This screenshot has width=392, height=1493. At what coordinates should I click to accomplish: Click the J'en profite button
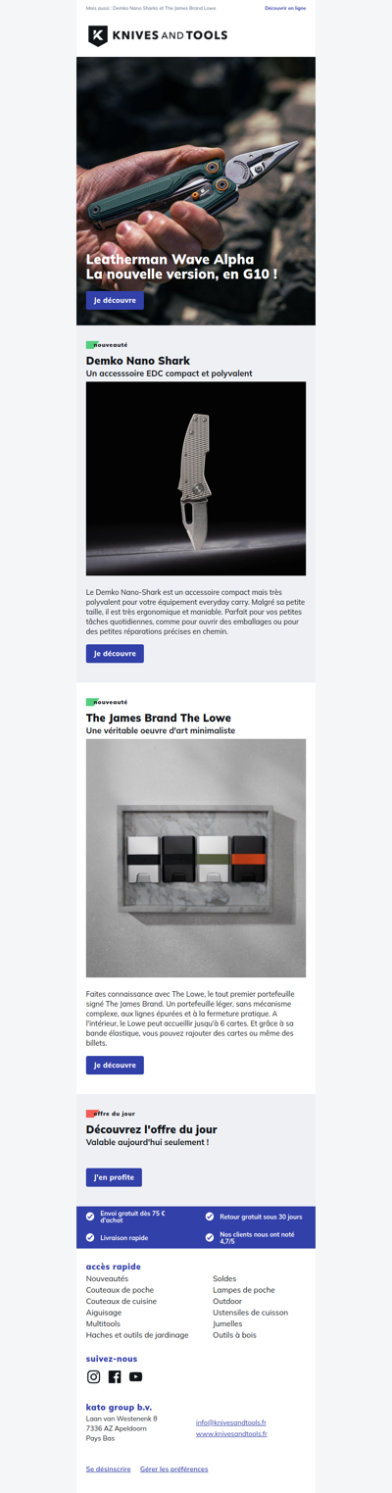114,1176
